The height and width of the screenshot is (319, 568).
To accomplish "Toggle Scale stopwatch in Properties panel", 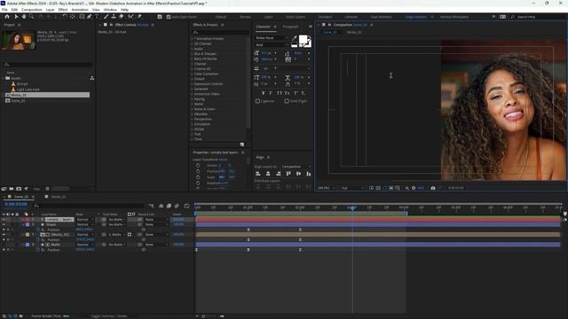I will tap(198, 177).
